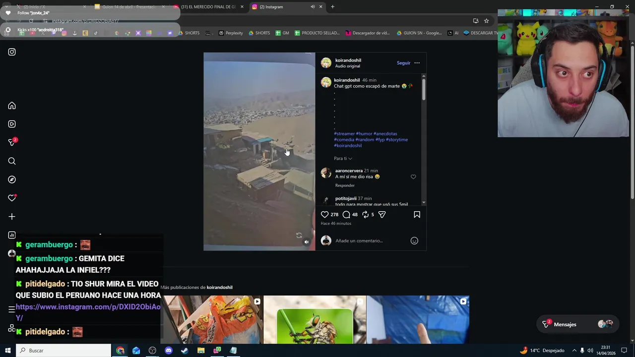Open the Perplexity bookmark
635x357 pixels.
(x=231, y=33)
